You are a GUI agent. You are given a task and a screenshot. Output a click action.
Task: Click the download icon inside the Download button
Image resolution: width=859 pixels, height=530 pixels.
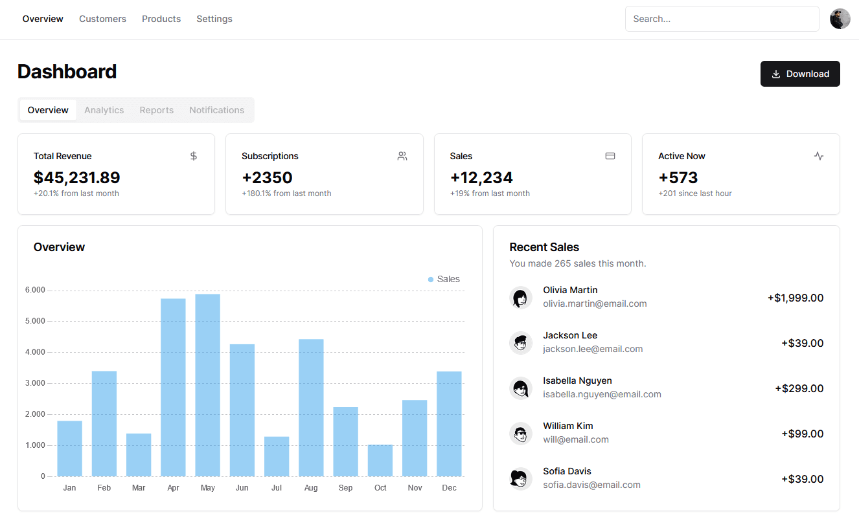776,73
